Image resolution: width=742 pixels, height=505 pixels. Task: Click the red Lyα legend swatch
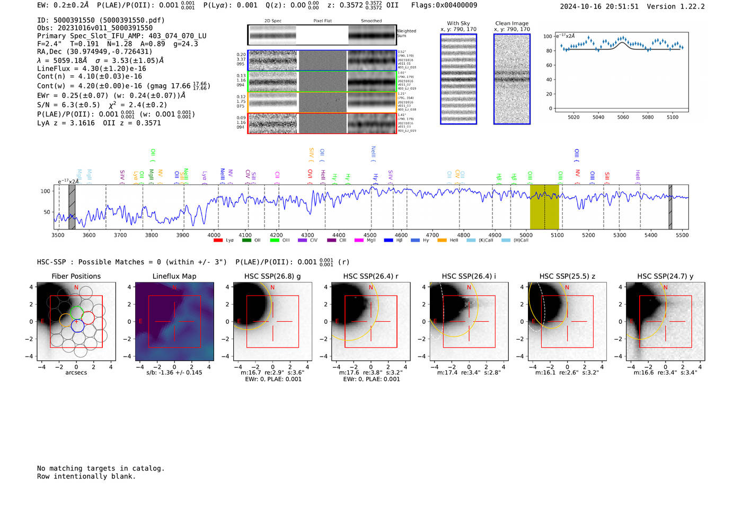point(218,241)
